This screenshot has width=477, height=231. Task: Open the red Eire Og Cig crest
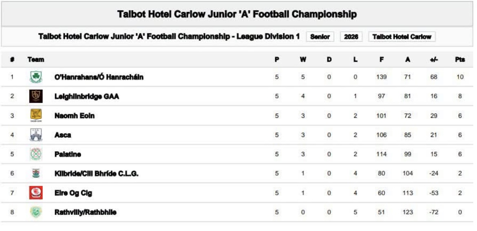tap(36, 193)
